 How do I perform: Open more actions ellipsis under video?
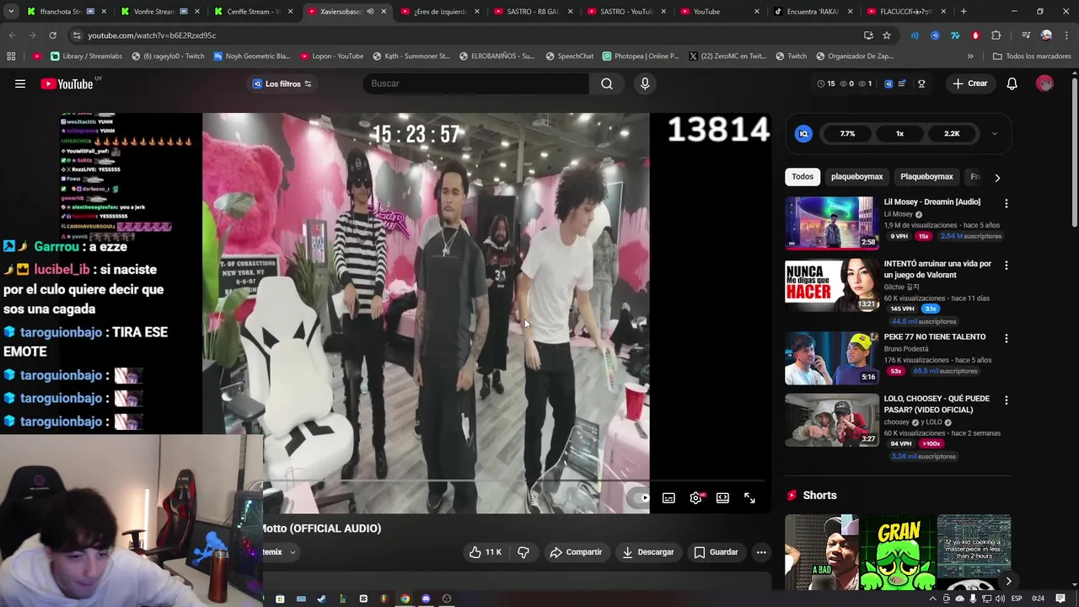761,552
